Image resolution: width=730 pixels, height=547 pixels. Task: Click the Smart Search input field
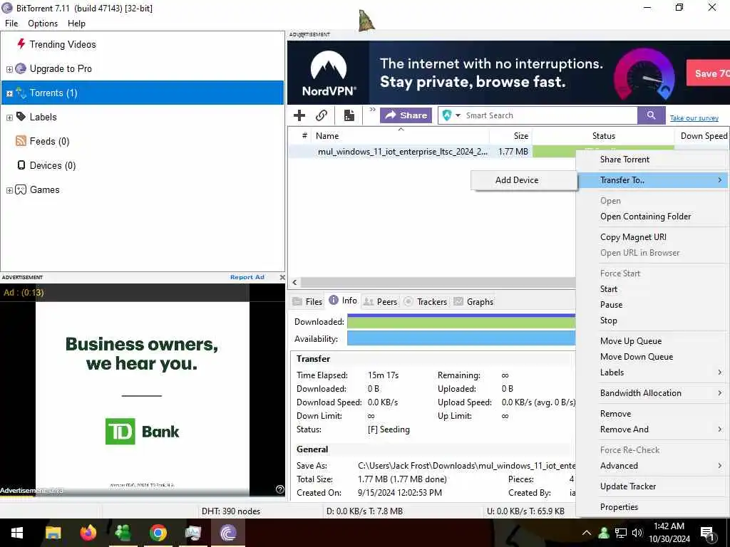(550, 115)
